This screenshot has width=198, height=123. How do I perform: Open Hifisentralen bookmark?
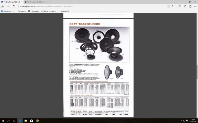(x=34, y=11)
